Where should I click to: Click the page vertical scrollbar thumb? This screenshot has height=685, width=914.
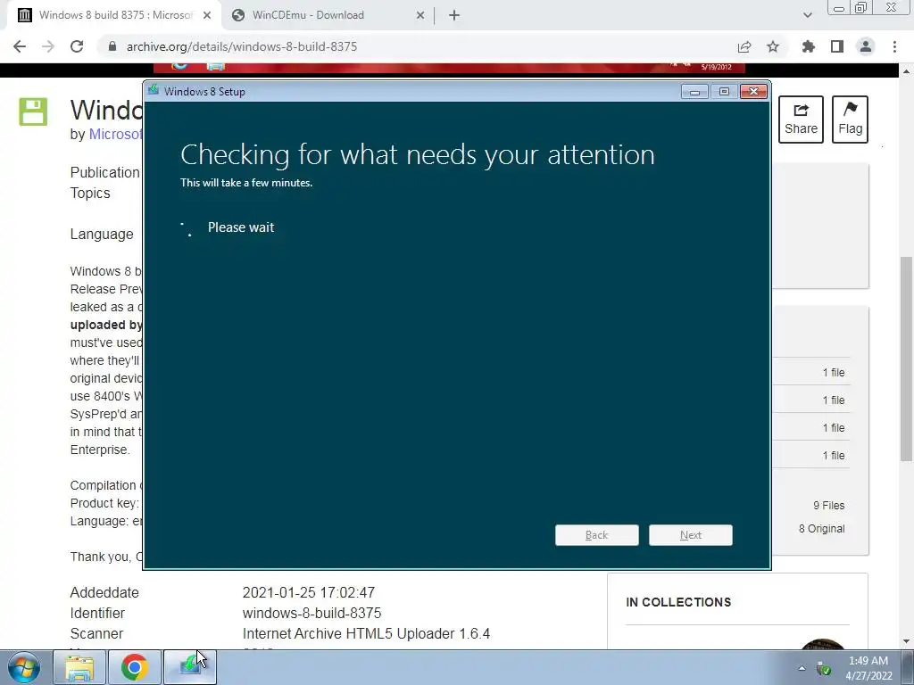[x=906, y=359]
